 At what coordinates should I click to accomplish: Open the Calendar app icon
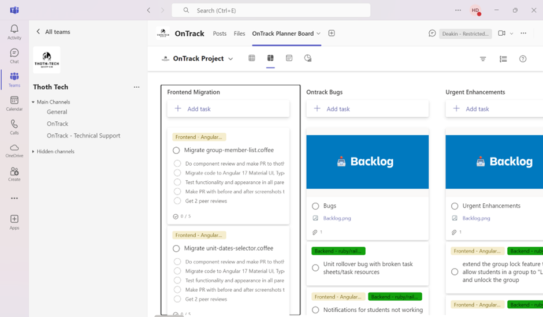click(14, 103)
